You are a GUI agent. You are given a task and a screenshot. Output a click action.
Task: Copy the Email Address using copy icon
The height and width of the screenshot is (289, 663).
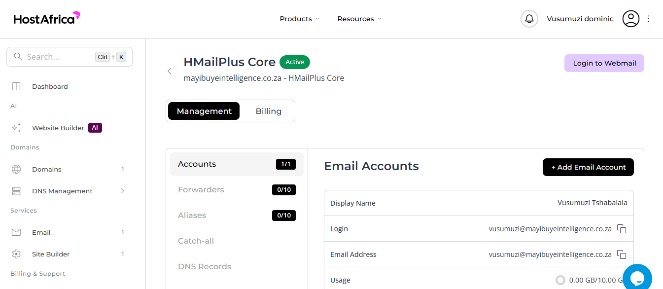622,254
